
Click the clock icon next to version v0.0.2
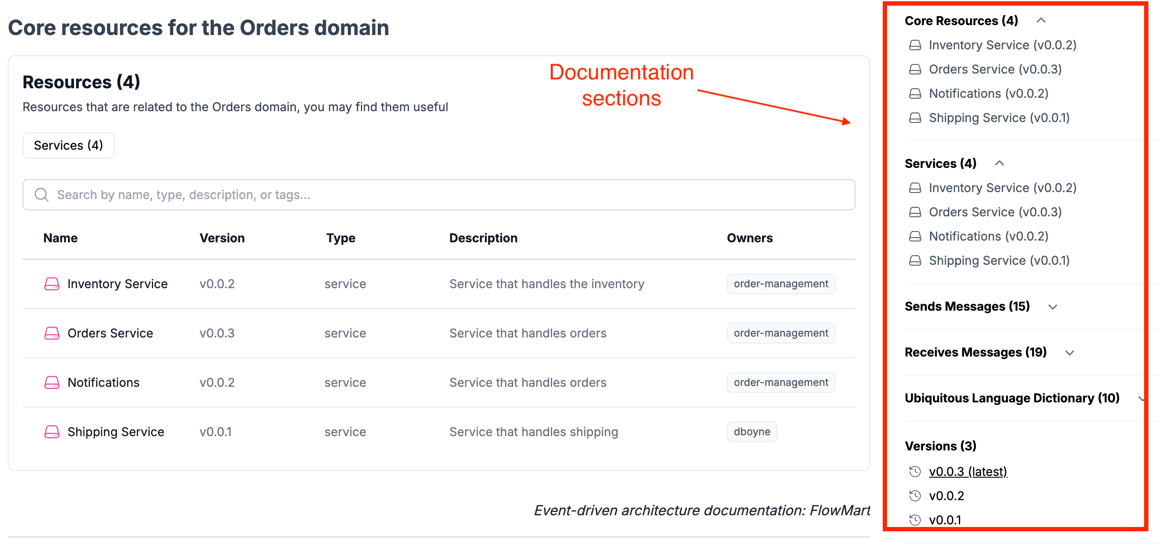pyautogui.click(x=915, y=495)
